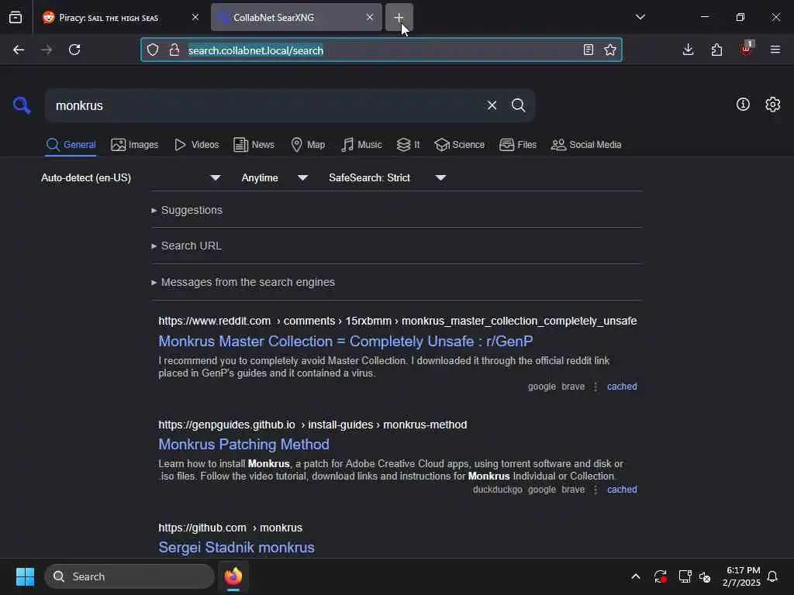Reload the current page
The width and height of the screenshot is (794, 595).
(x=74, y=50)
